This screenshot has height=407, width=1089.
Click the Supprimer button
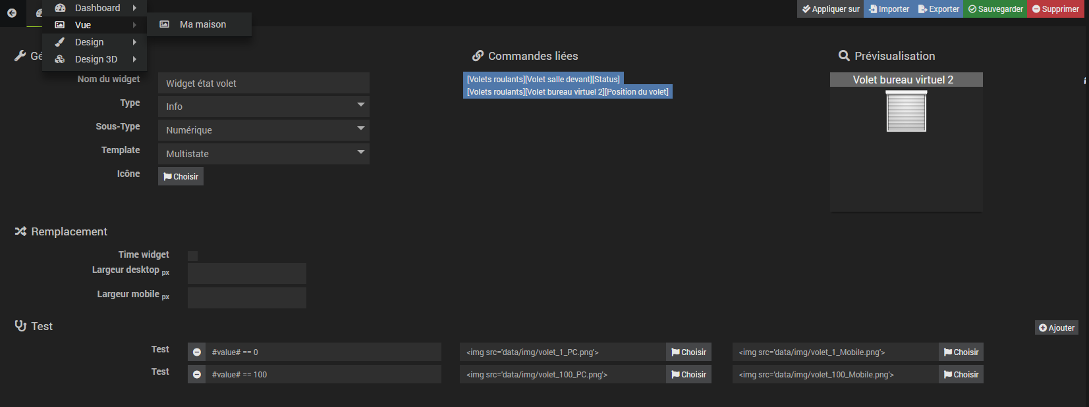pyautogui.click(x=1055, y=9)
